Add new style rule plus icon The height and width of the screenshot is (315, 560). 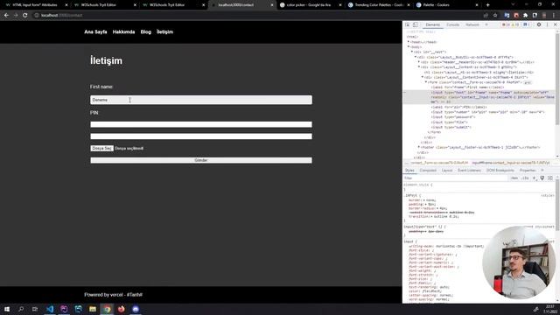click(535, 178)
